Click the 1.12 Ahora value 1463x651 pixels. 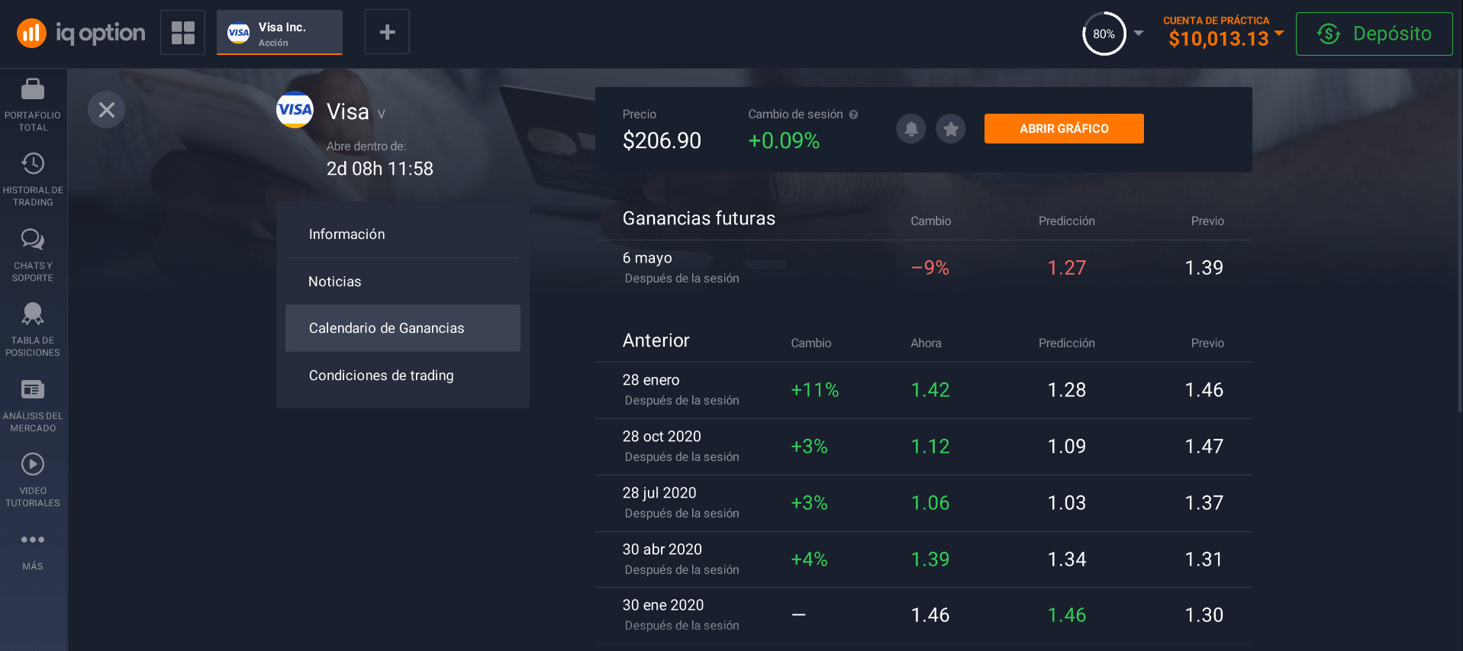point(930,446)
